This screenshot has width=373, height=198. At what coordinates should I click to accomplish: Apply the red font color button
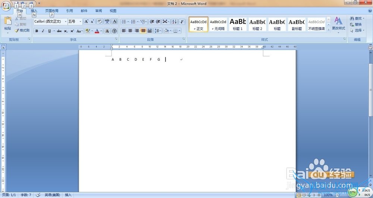click(97, 31)
